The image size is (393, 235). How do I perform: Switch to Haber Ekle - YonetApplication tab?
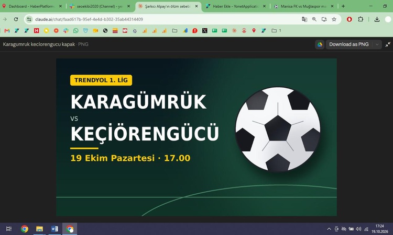pos(236,6)
